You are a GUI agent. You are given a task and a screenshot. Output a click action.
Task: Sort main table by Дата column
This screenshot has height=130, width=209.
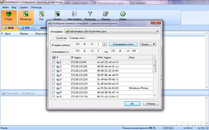coord(12,34)
